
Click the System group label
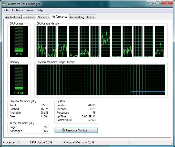[61, 101]
